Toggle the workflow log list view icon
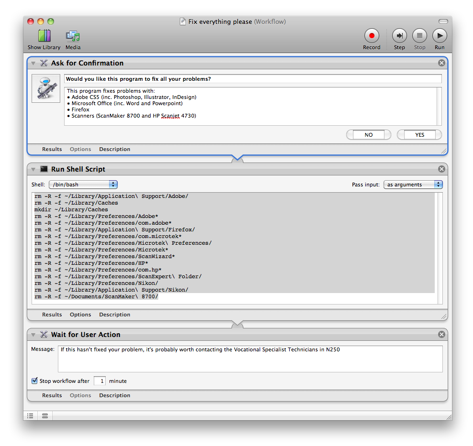The height and width of the screenshot is (446, 473). coord(30,416)
